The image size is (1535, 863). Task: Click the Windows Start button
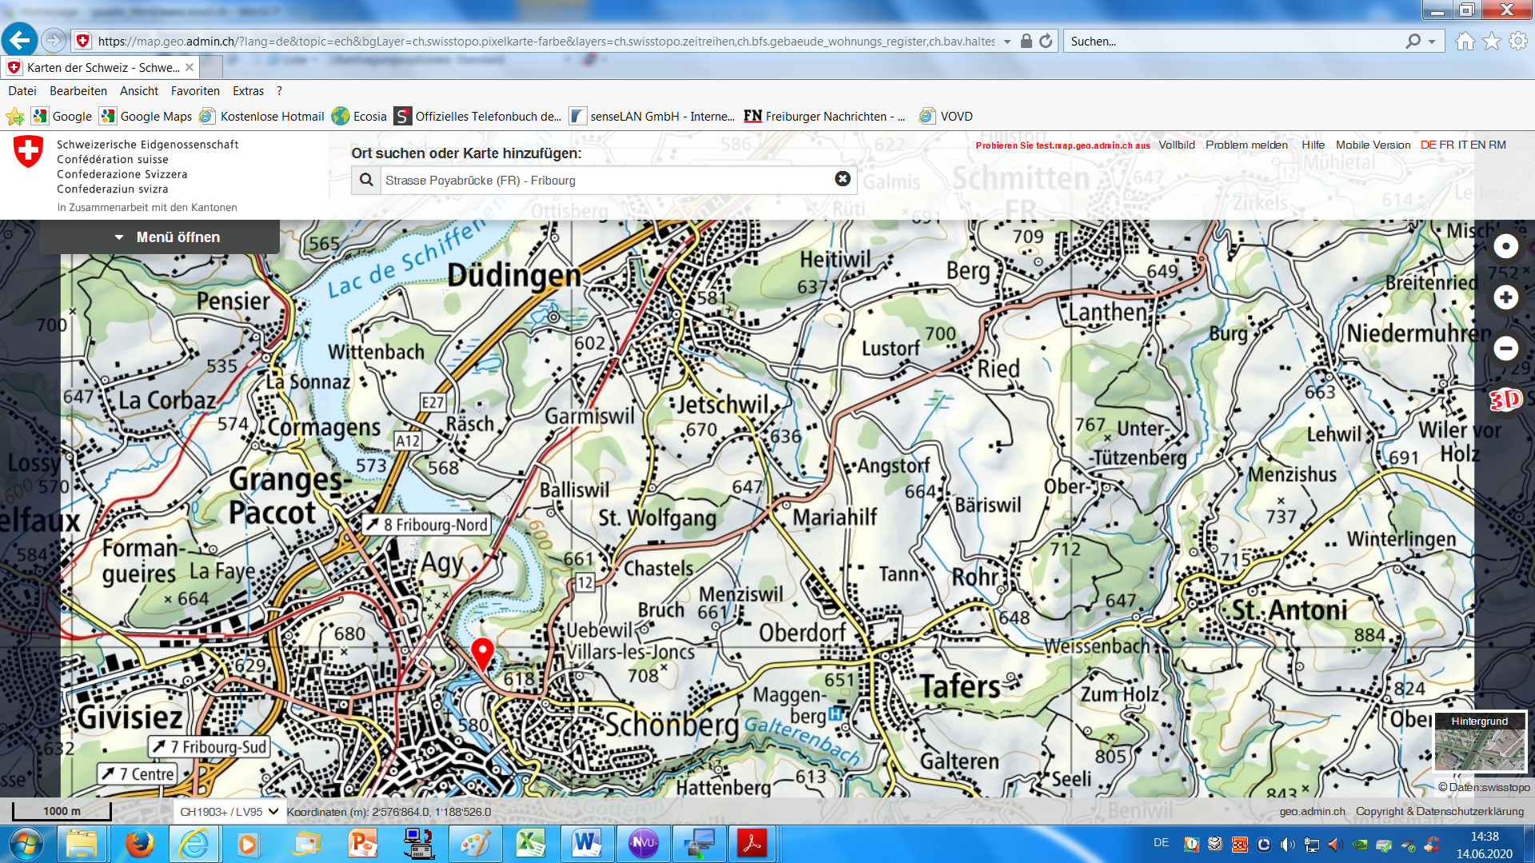point(26,844)
